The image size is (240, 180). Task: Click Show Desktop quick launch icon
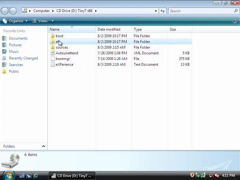tap(22, 175)
